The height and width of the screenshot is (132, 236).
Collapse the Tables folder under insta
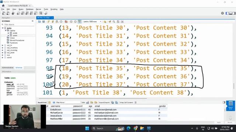click(6, 30)
